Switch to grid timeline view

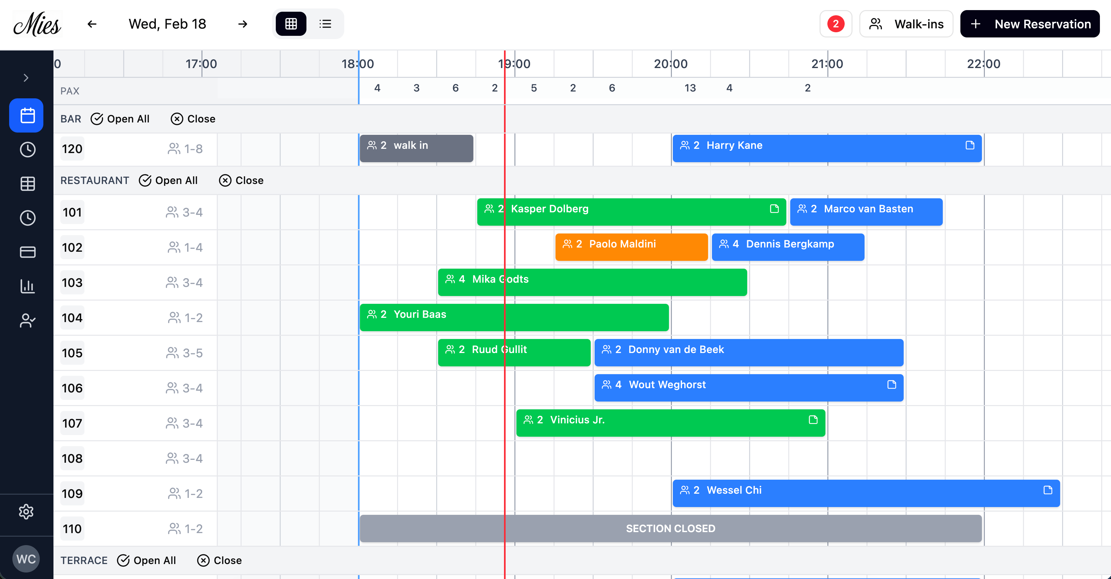[x=291, y=24]
